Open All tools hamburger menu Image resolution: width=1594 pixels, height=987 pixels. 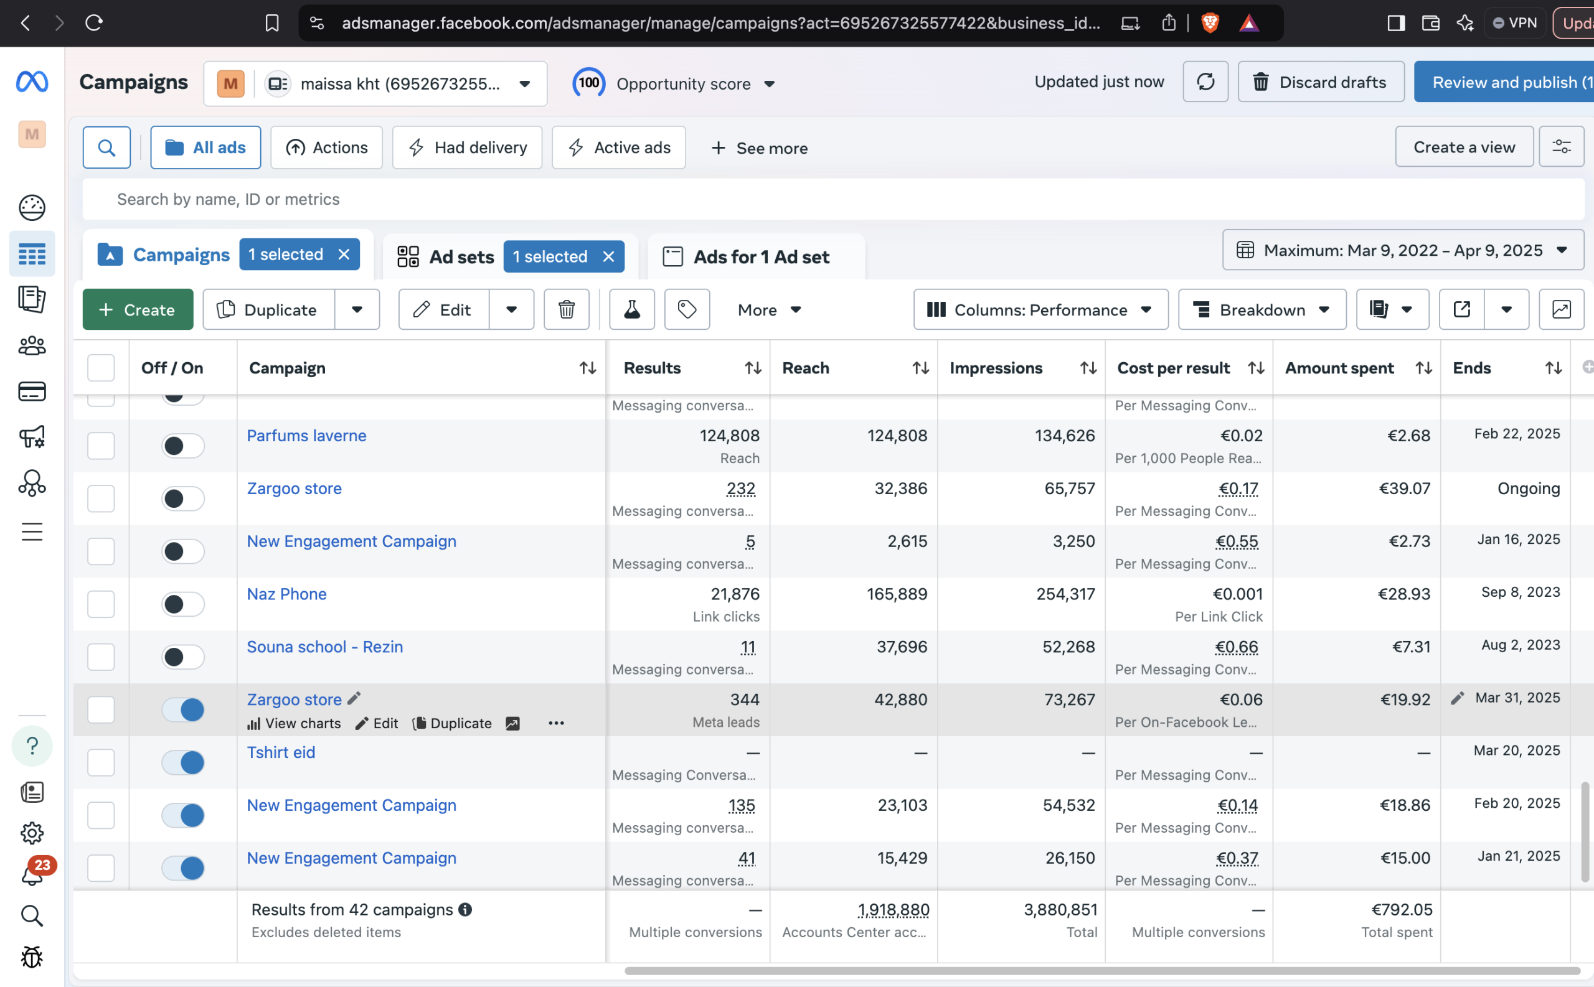tap(32, 531)
